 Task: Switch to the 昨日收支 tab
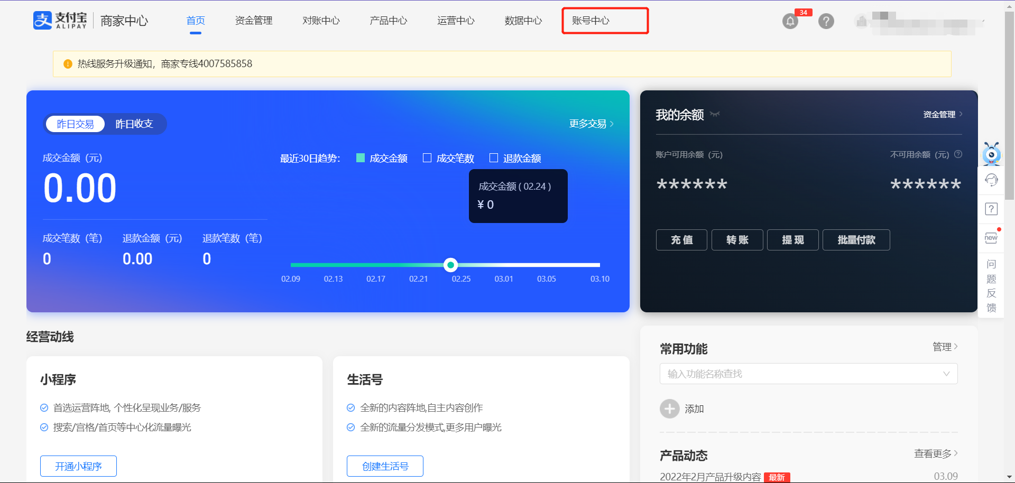pos(134,124)
